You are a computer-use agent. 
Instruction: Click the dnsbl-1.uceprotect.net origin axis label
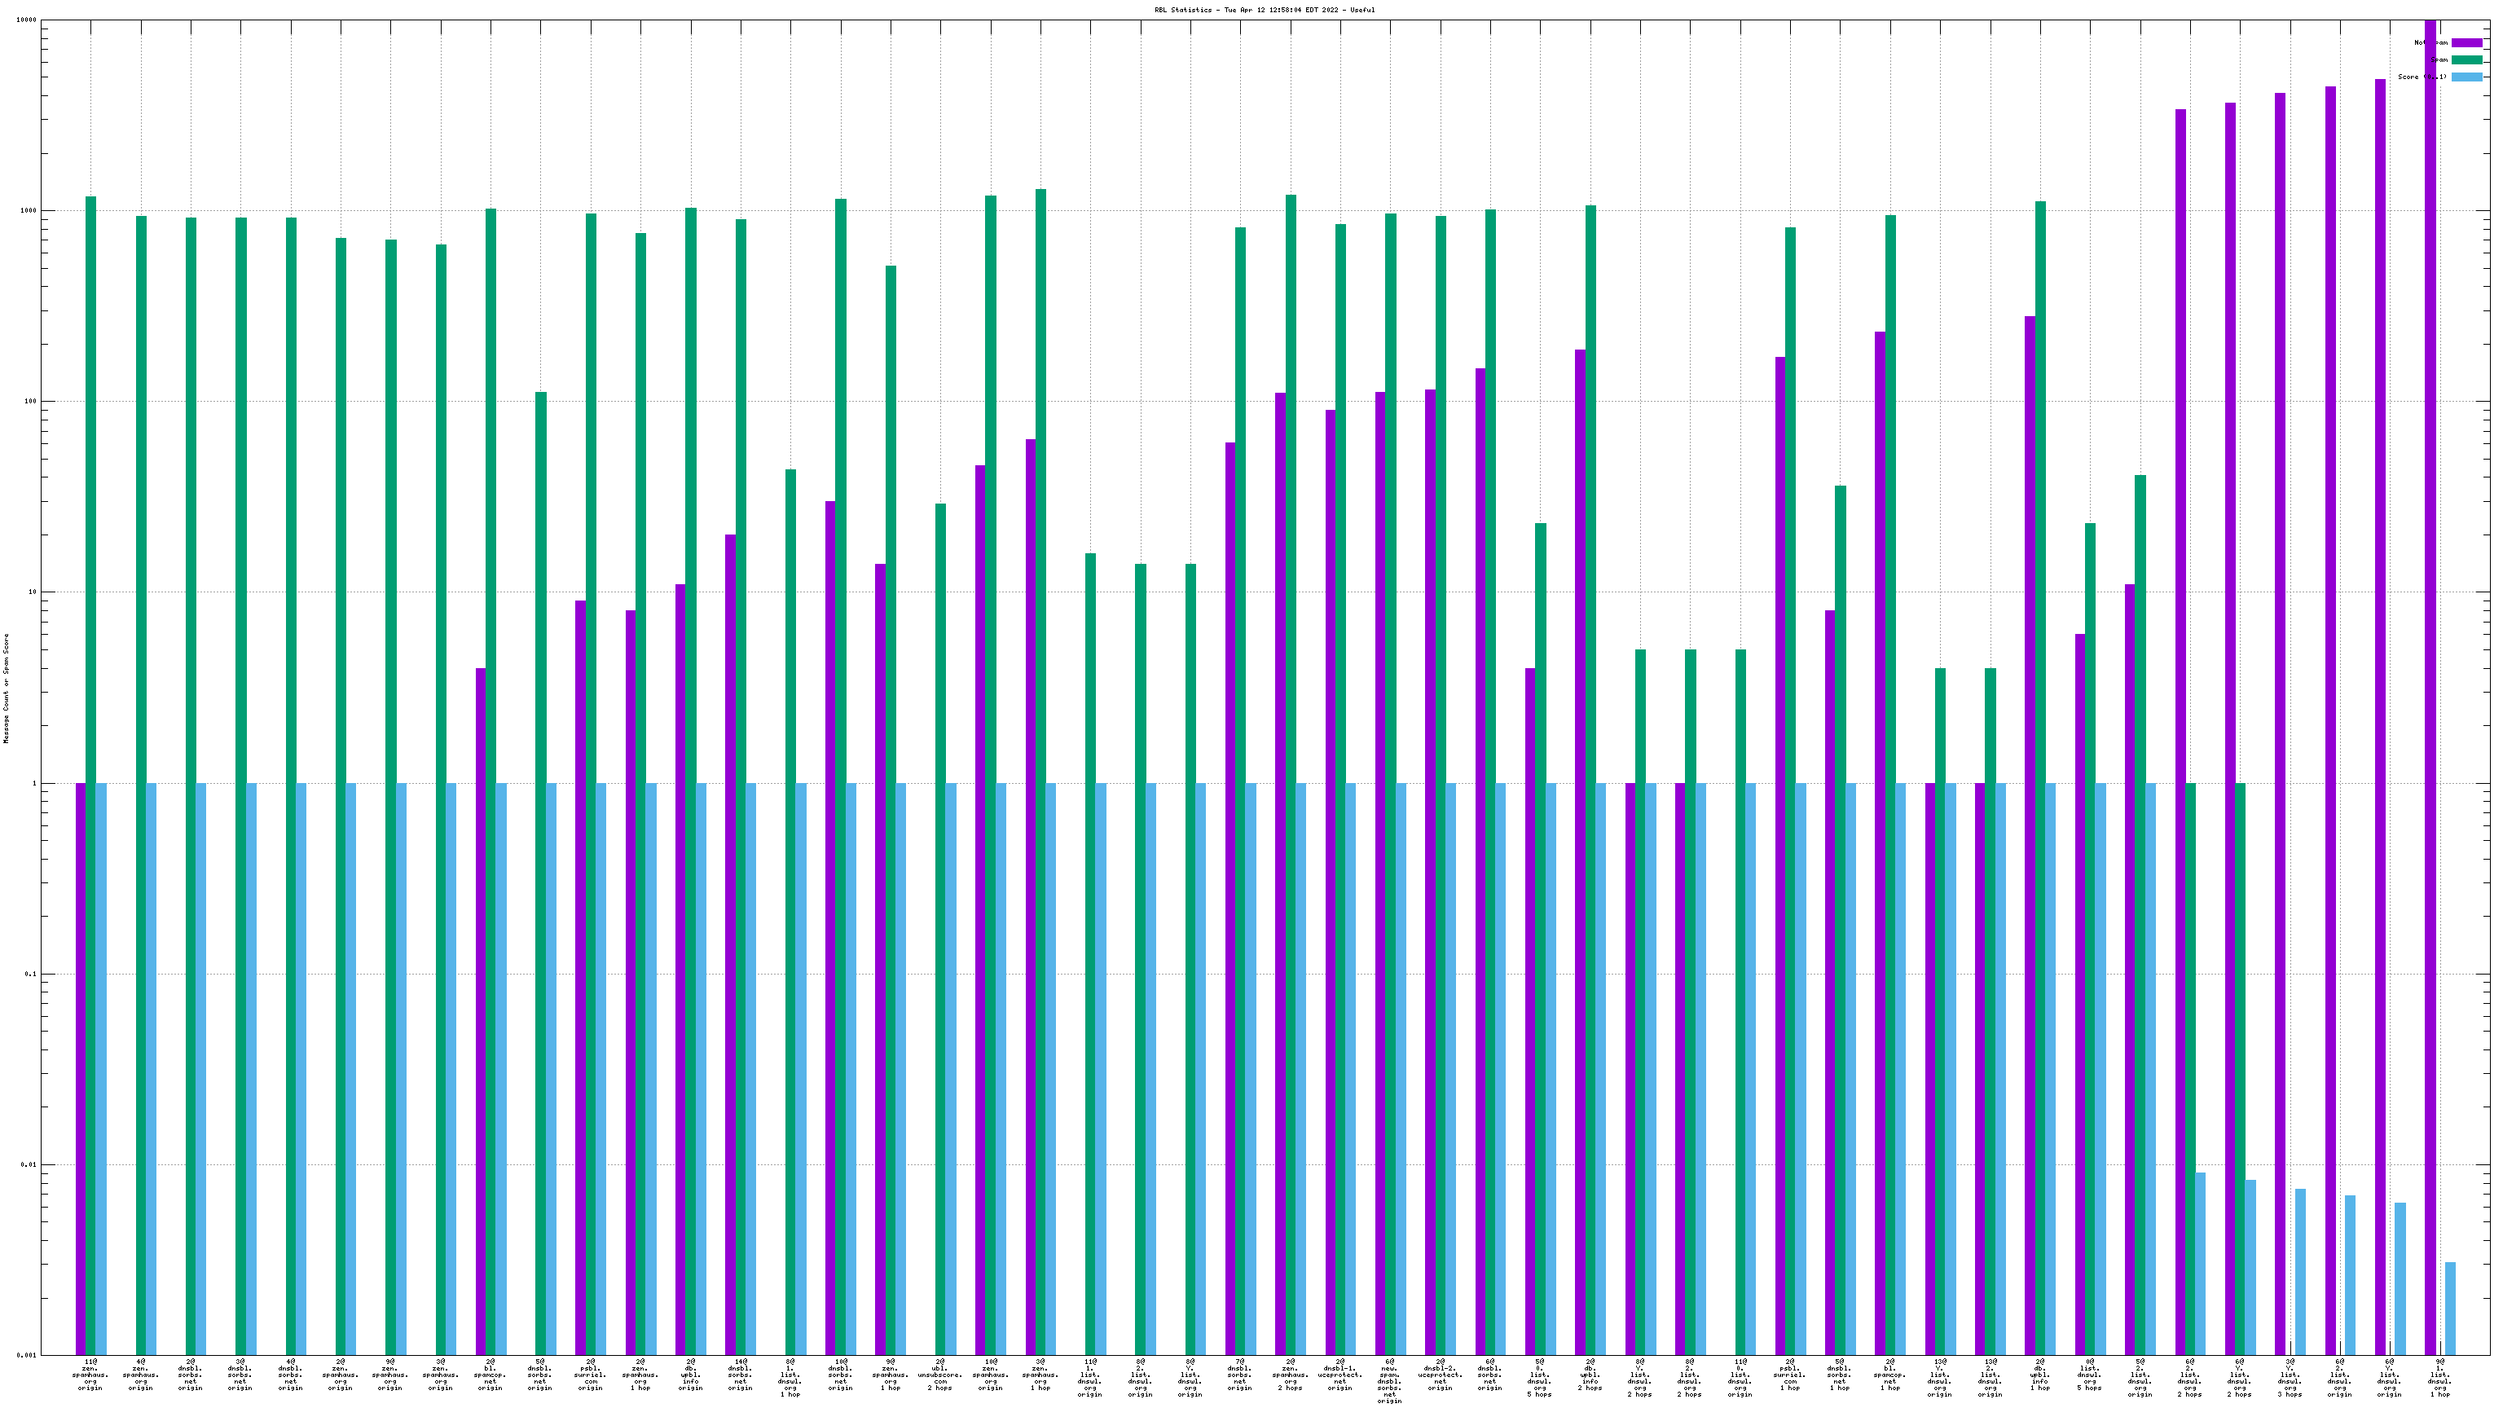(1340, 1375)
